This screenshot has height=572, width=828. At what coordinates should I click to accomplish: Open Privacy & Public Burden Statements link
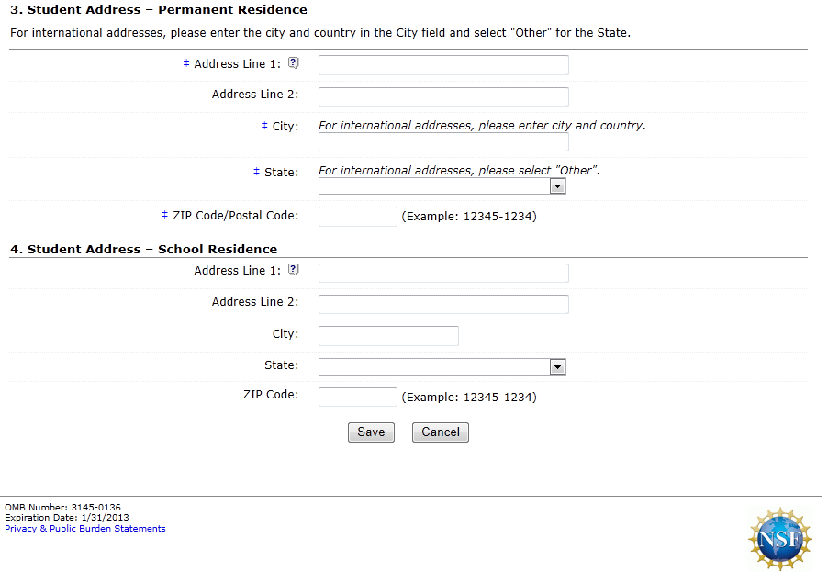tap(85, 529)
